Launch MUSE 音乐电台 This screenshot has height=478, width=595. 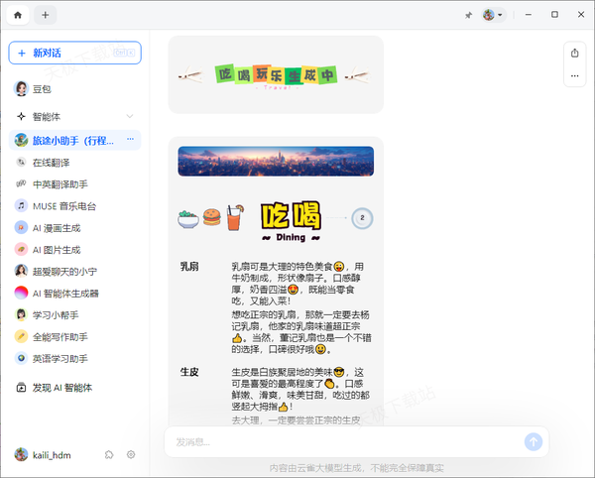click(x=63, y=205)
